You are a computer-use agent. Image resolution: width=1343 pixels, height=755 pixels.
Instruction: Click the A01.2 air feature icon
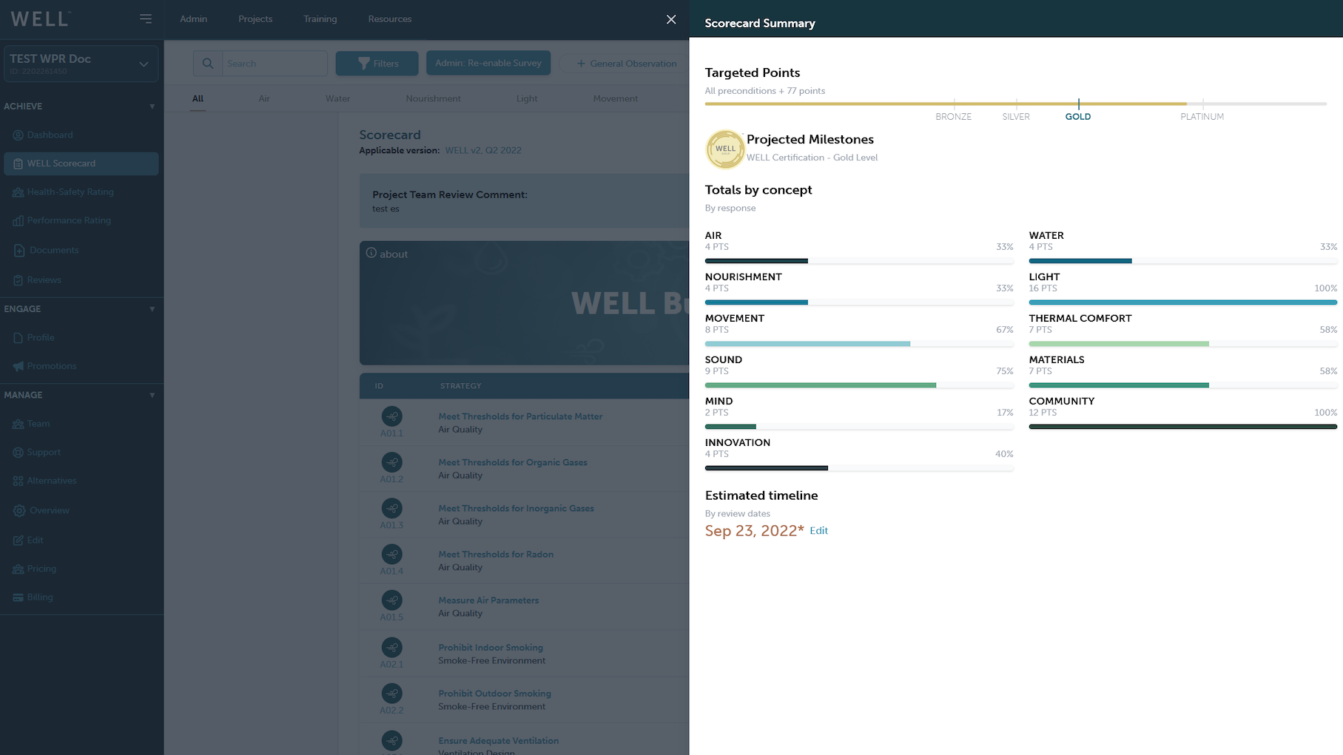(x=392, y=462)
